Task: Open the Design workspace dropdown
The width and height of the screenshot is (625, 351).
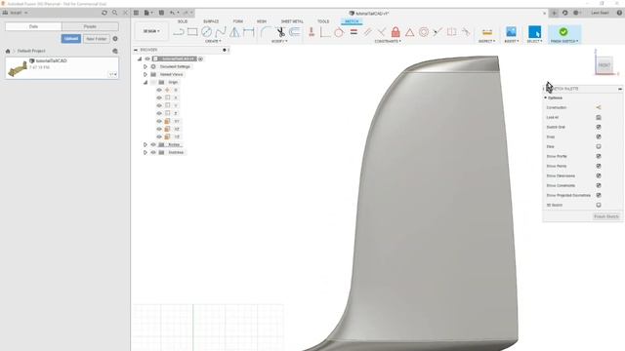Action: pos(151,31)
